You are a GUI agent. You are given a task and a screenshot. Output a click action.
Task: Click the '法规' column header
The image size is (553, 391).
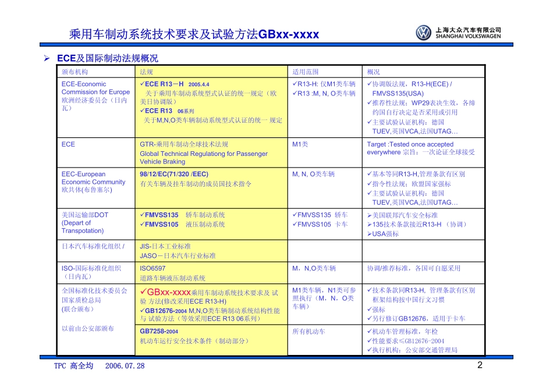(146, 72)
